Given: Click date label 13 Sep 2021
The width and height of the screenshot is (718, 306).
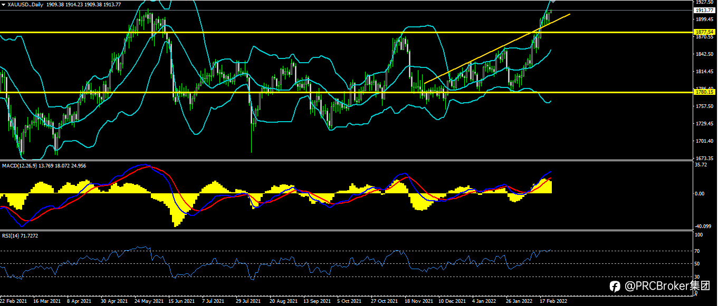Looking at the screenshot, I should 317,301.
